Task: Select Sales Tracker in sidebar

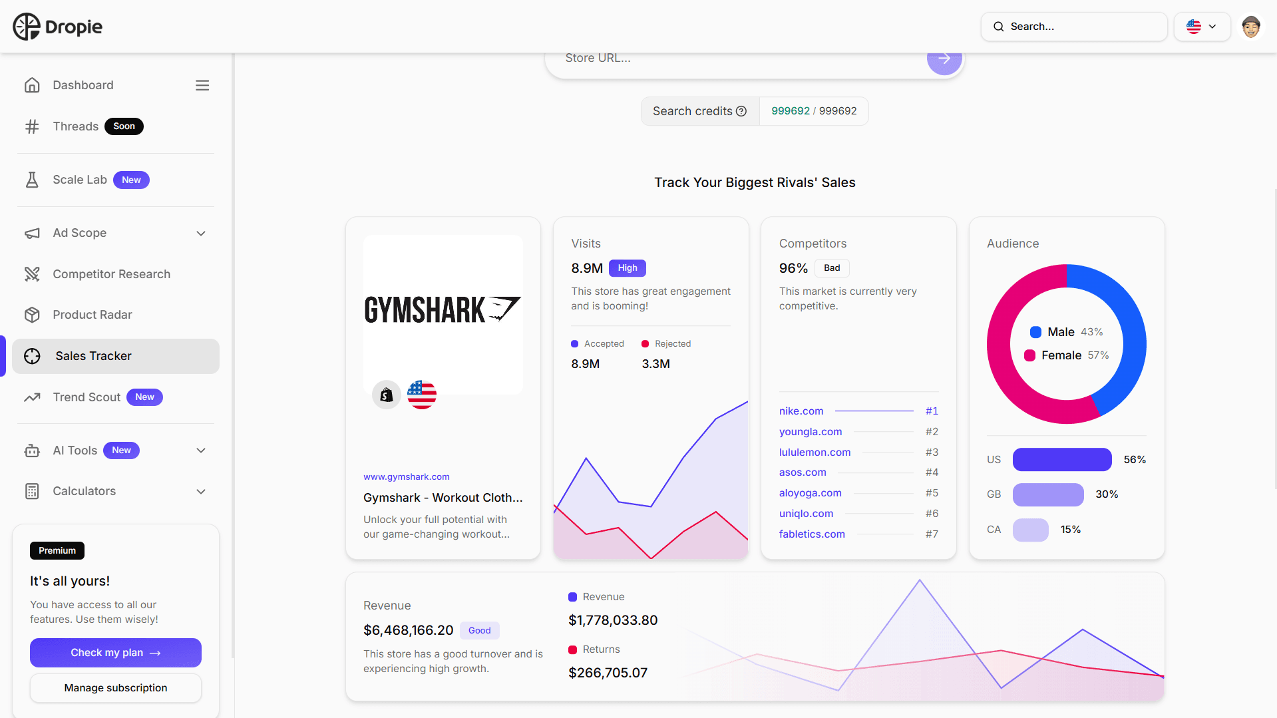Action: [x=116, y=356]
